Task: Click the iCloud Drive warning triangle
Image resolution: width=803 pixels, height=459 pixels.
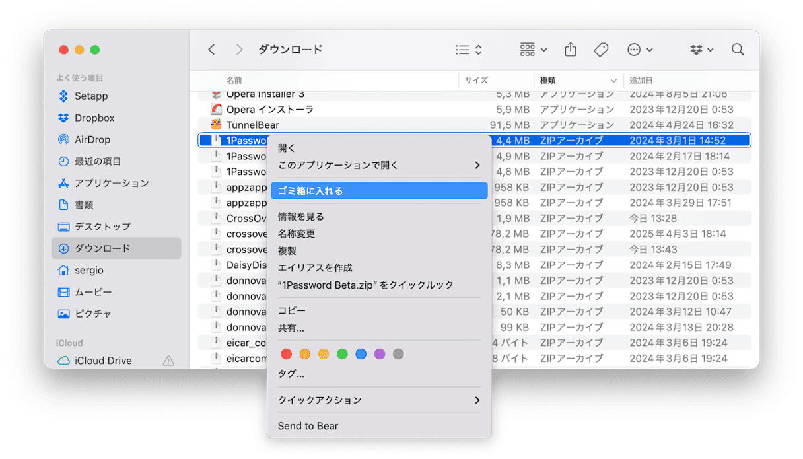Action: click(x=168, y=361)
